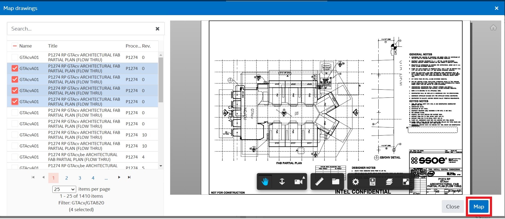Check the GTAcvA01 revision 4 row checkbox

15,157
